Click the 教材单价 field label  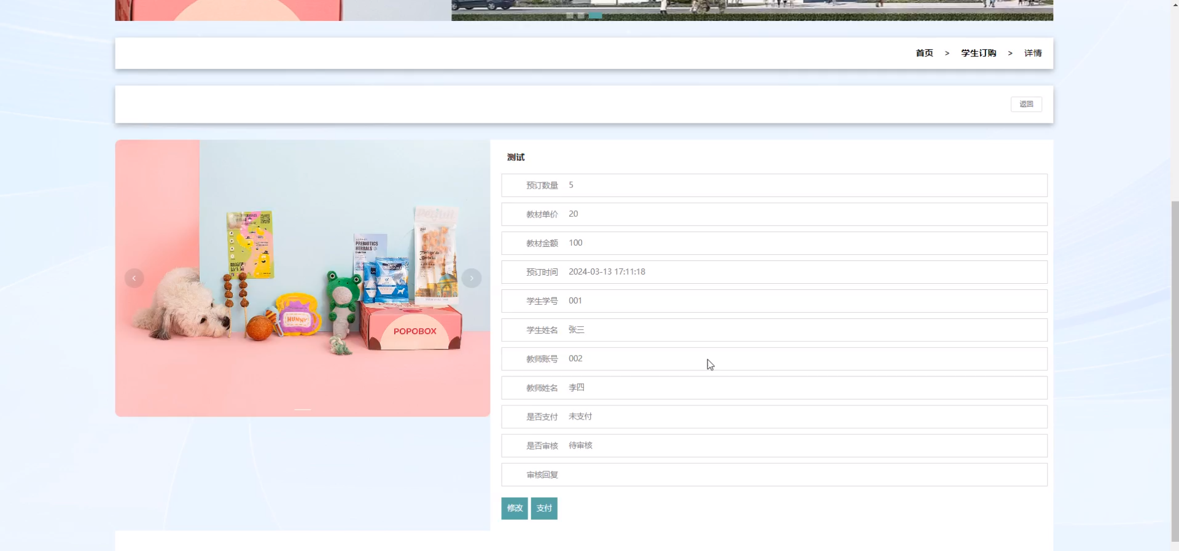[542, 214]
